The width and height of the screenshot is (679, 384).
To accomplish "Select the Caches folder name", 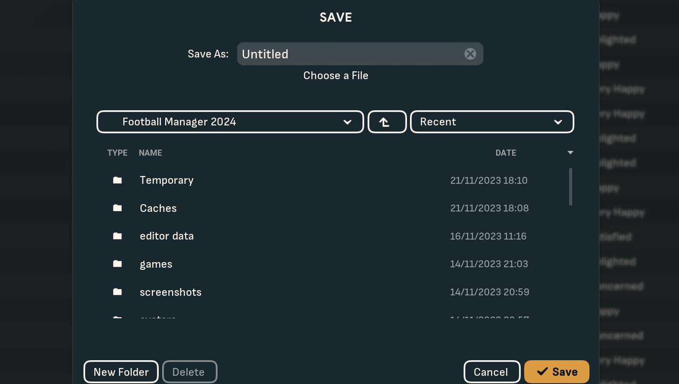I will tap(158, 208).
